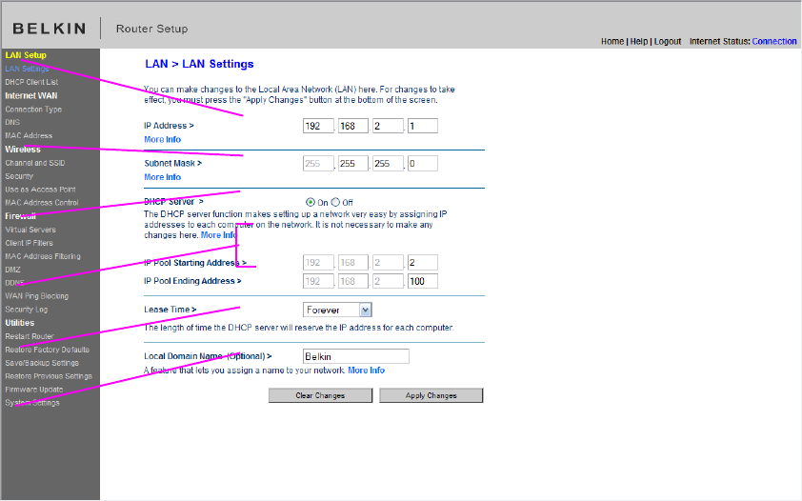Image resolution: width=802 pixels, height=501 pixels.
Task: Click the Local Domain Name field
Action: [x=356, y=356]
